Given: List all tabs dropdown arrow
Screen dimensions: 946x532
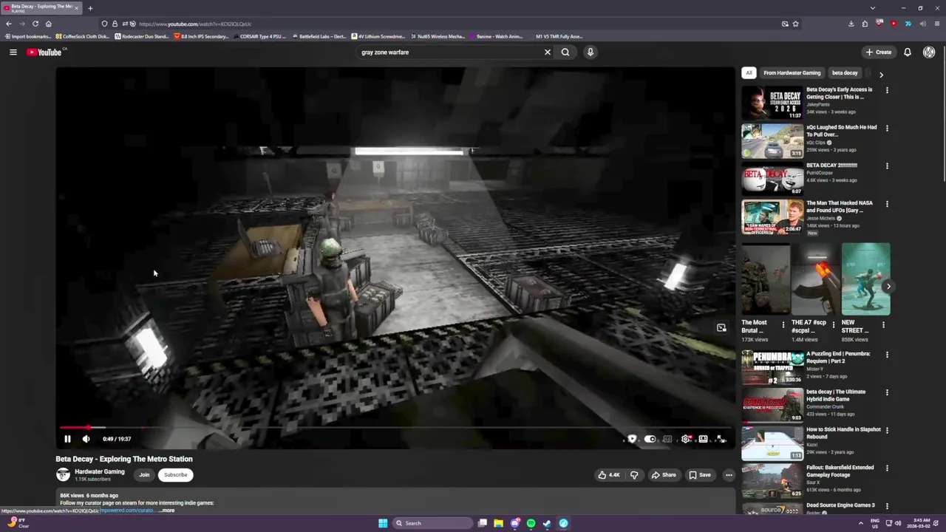Looking at the screenshot, I should [873, 8].
